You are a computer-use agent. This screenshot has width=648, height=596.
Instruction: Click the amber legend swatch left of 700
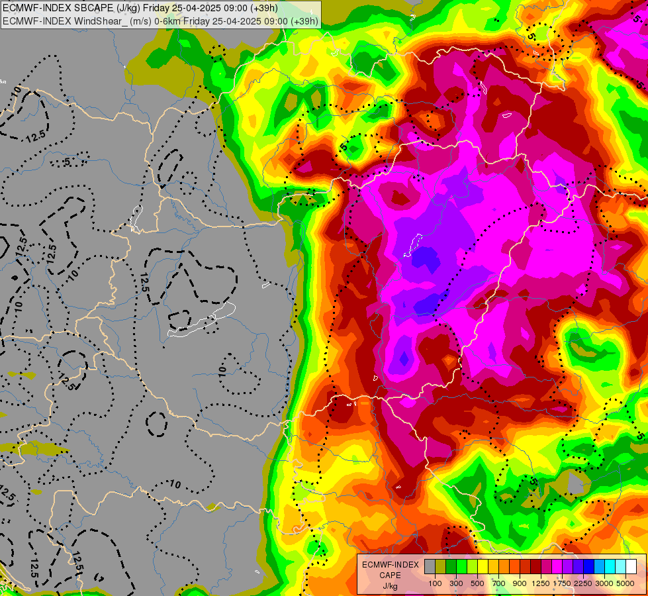(x=493, y=567)
